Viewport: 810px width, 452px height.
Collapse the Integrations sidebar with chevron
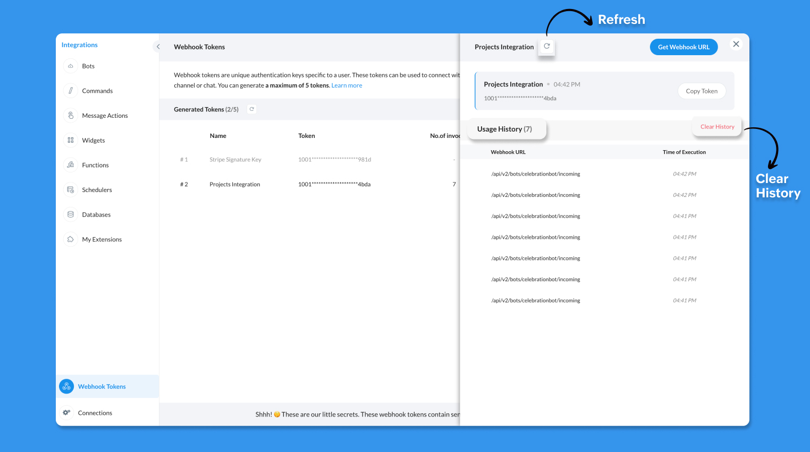[x=158, y=47]
